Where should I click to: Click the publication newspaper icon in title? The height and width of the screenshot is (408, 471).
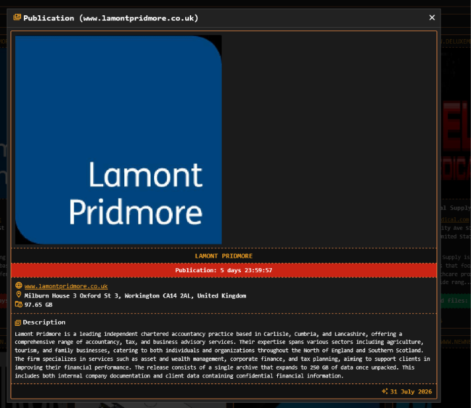[17, 17]
